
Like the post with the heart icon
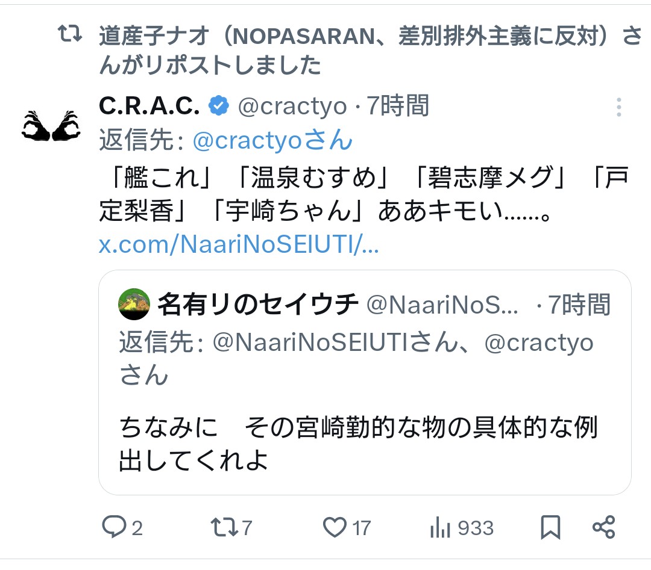pos(335,528)
